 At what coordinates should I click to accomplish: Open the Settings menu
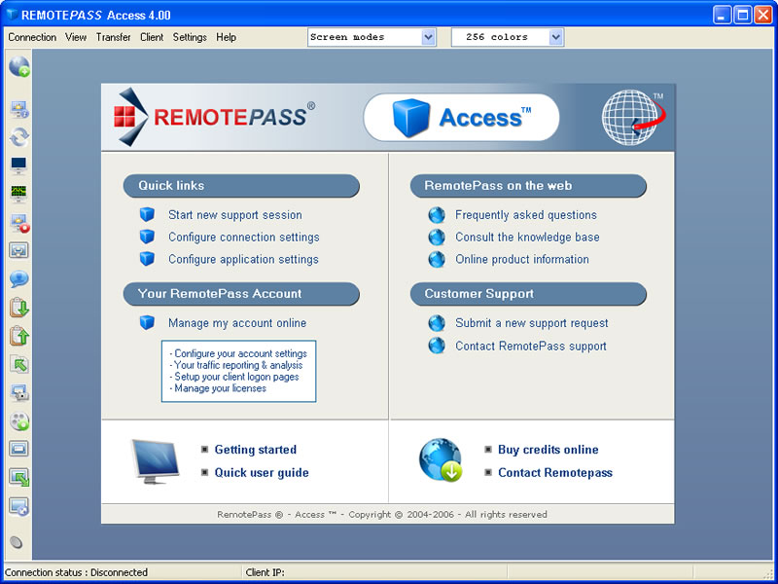click(x=190, y=37)
